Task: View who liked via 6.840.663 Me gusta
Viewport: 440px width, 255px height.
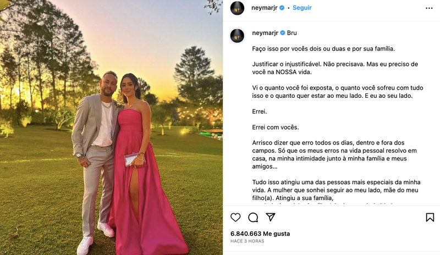Action: click(x=260, y=234)
